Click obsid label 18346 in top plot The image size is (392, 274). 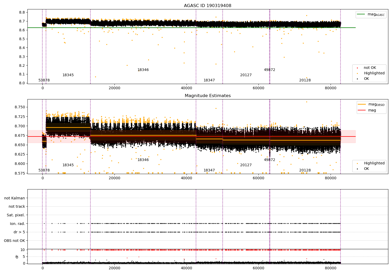point(143,70)
